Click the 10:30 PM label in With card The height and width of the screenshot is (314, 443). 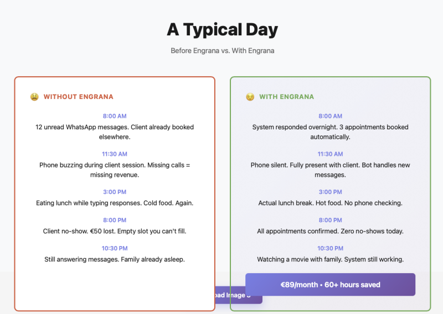[x=330, y=248]
